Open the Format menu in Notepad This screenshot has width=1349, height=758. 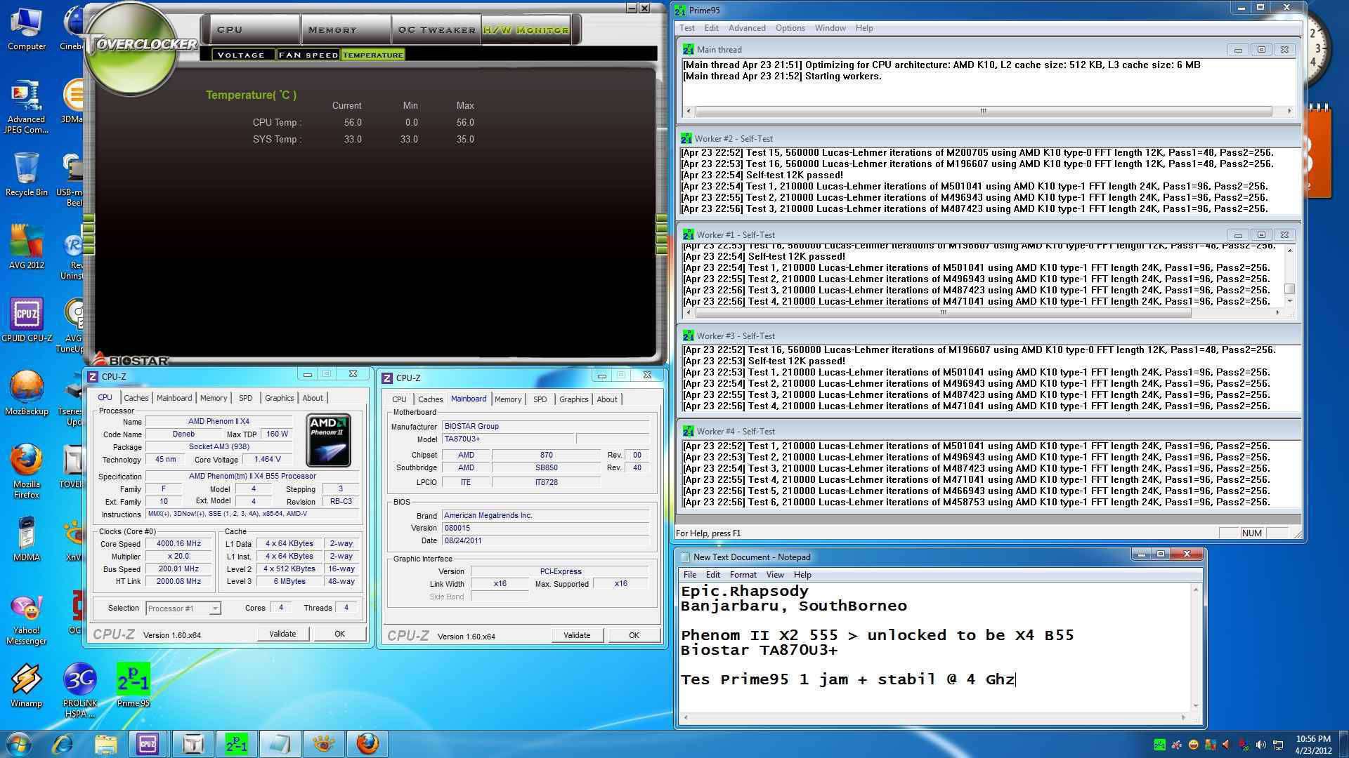743,575
